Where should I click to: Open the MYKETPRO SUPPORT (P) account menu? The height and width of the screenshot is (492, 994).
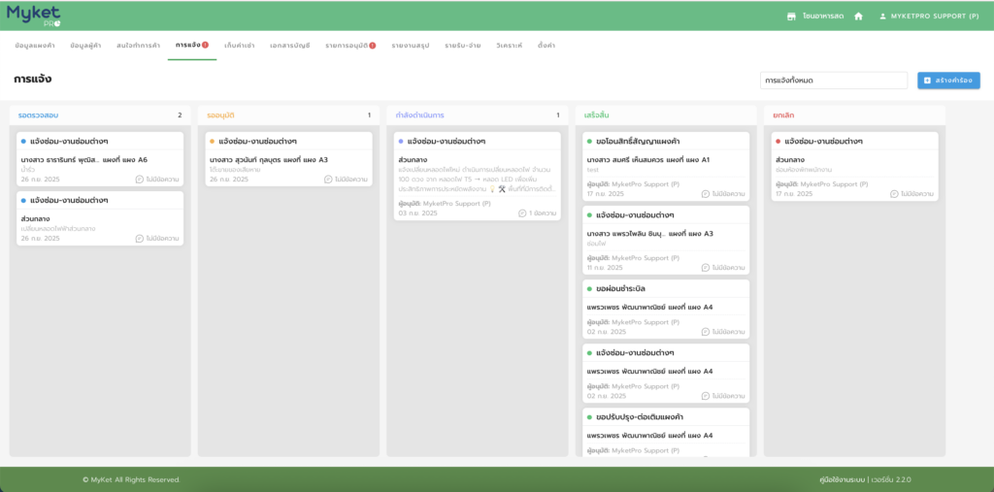point(934,16)
